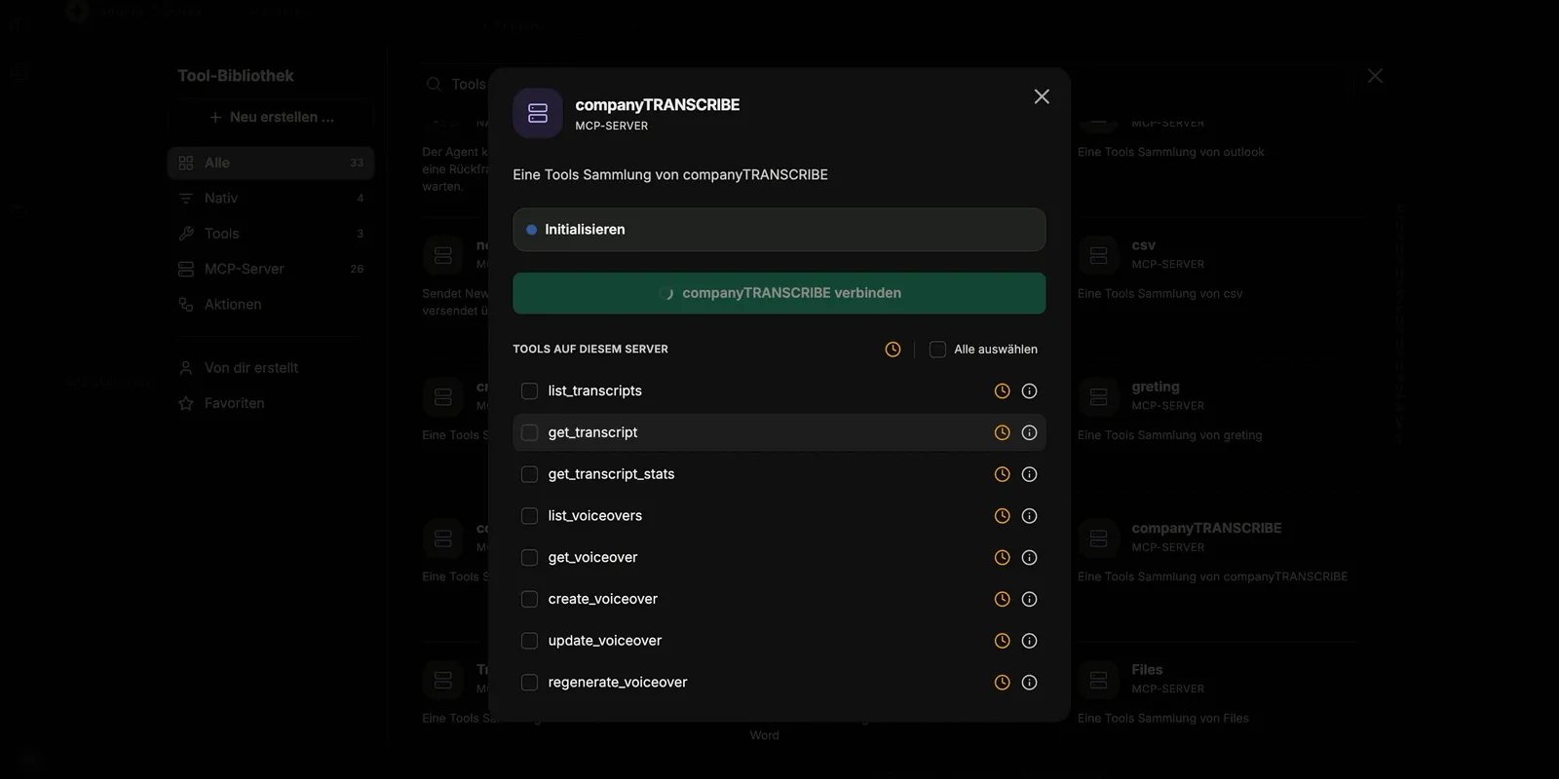This screenshot has height=779, width=1559.
Task: Check the regenerate_voiceover checkbox
Action: 529,683
